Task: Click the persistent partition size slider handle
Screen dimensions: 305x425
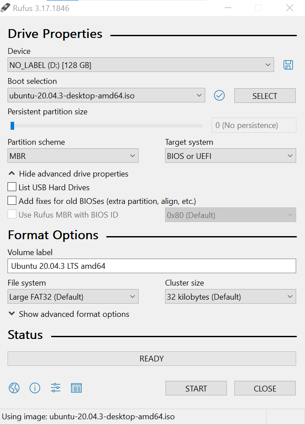Action: [12, 125]
